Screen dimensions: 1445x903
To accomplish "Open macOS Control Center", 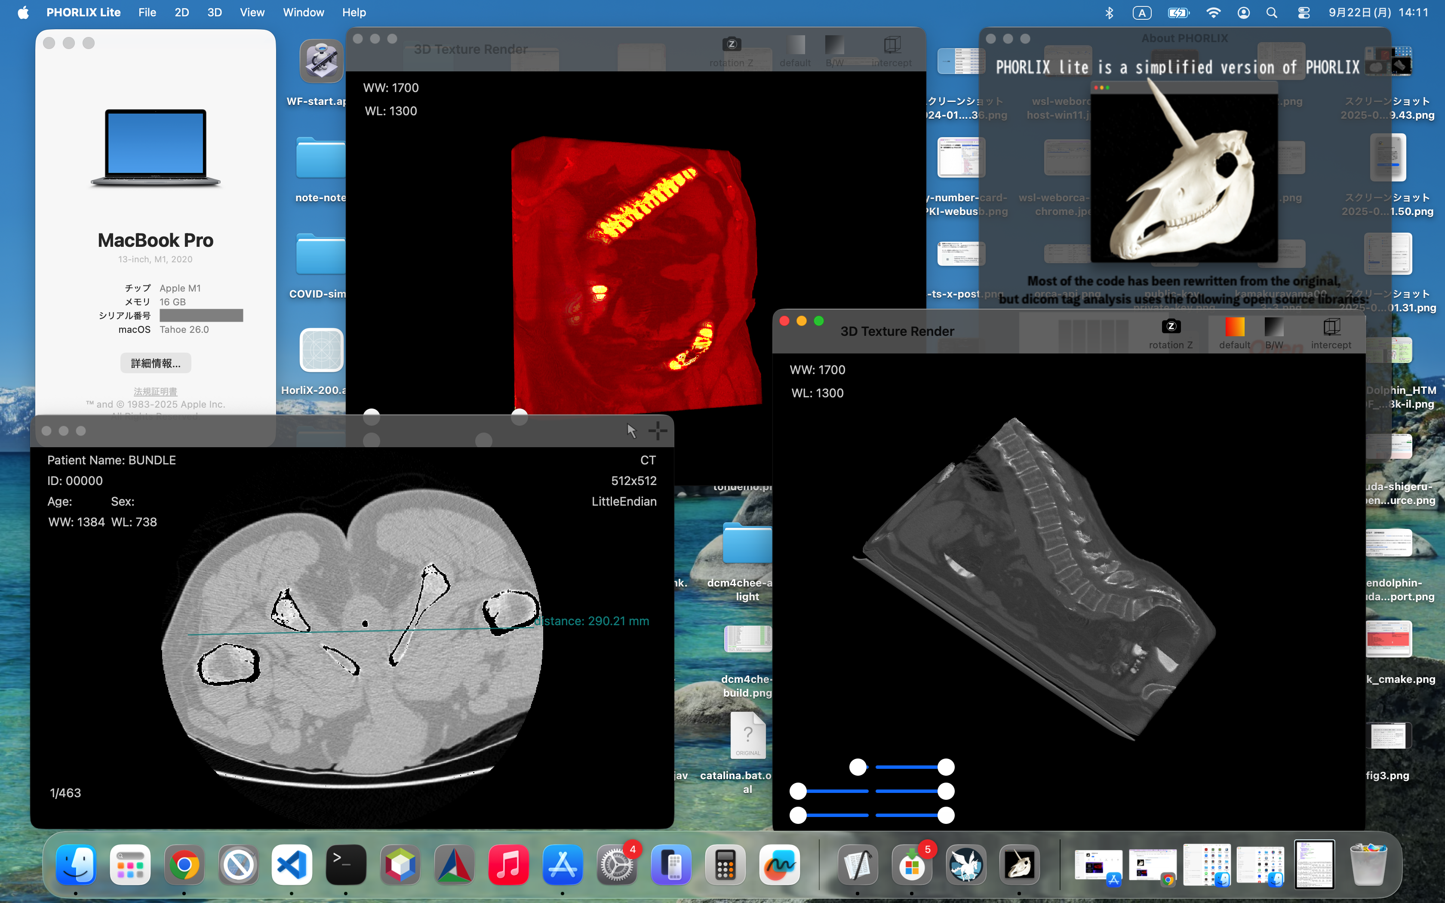I will [1304, 12].
